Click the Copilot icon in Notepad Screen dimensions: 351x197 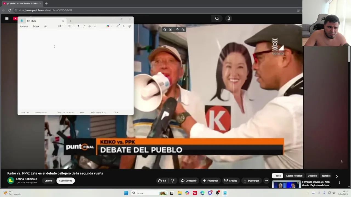(x=108, y=26)
